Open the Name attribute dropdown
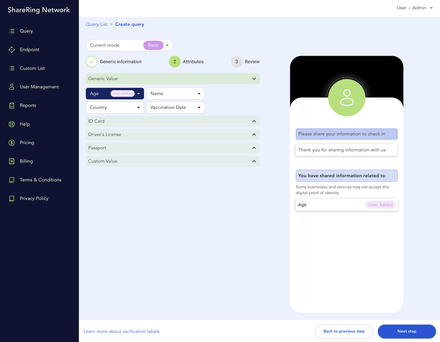This screenshot has height=342, width=440. tap(175, 94)
